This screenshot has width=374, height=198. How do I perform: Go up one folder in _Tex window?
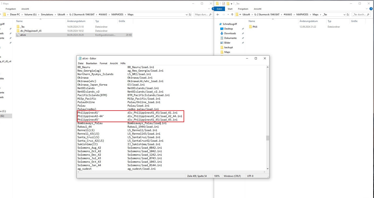232,14
